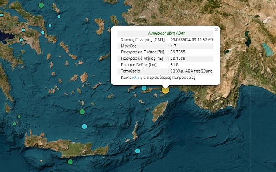
Task: Select the cyan marker southeast of Crete
Action: (138, 151)
